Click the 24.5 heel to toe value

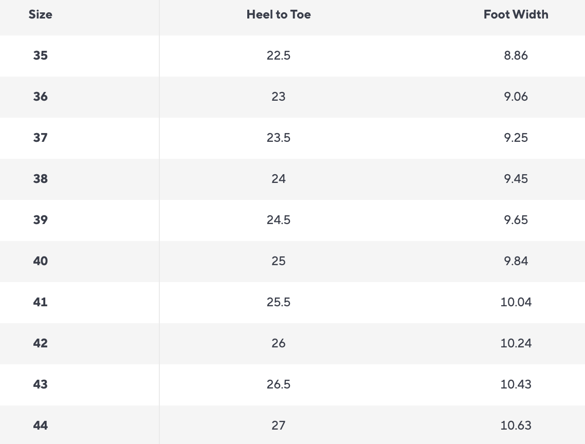[x=279, y=220]
